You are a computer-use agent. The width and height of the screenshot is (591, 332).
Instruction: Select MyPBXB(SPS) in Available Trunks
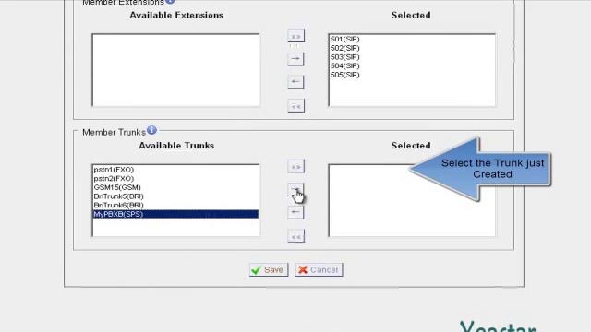[175, 214]
